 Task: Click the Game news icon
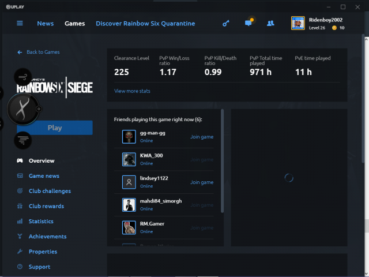pyautogui.click(x=20, y=175)
